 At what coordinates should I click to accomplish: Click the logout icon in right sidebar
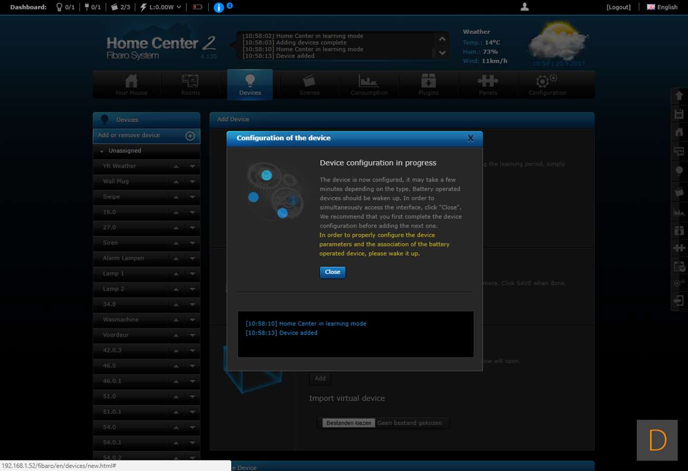(679, 301)
